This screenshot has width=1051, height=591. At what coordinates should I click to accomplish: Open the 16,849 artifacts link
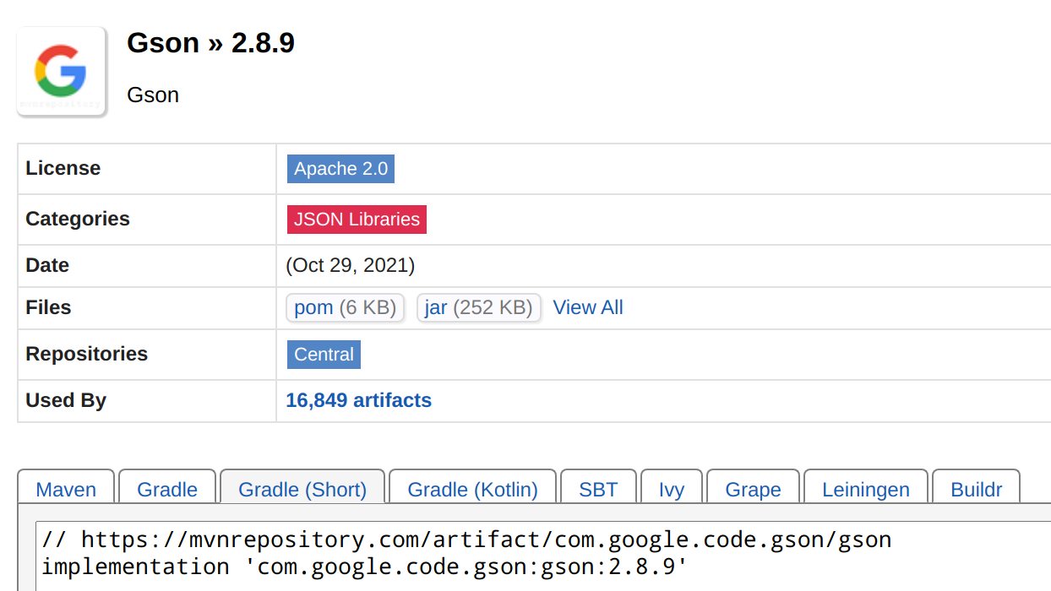(358, 400)
